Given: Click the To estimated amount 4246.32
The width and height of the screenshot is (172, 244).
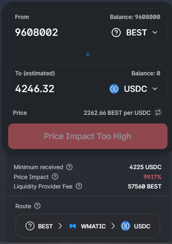Looking at the screenshot, I should click(x=34, y=89).
